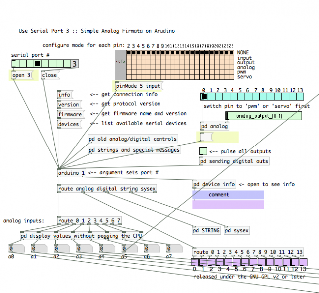Screen dimensions: 319x293
Task: Click the 'close' message box
Action: 50,75
